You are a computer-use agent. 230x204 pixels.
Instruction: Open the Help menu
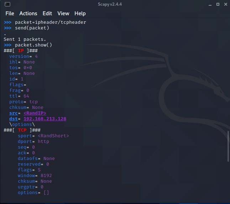coord(80,13)
